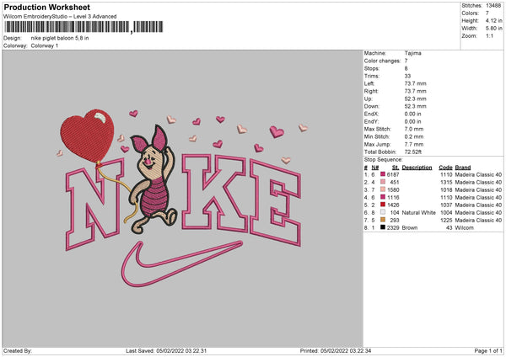Viewport: 506px width, 357px height.
Task: Click the Natural White description
Action: point(418,213)
